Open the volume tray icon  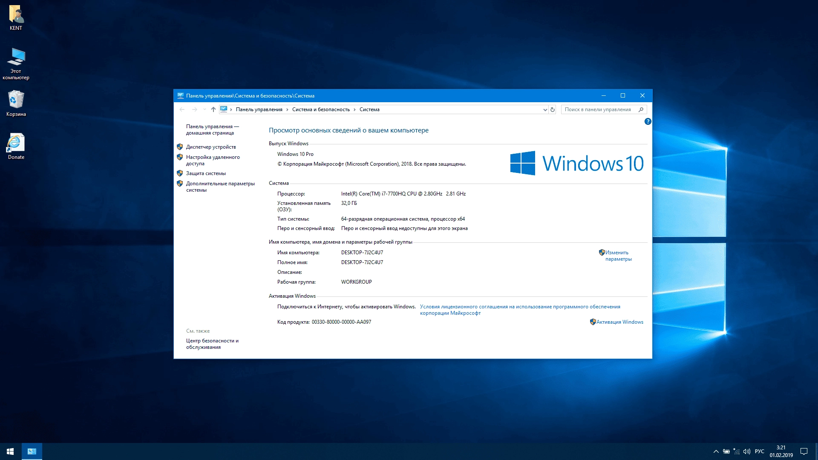(x=747, y=451)
